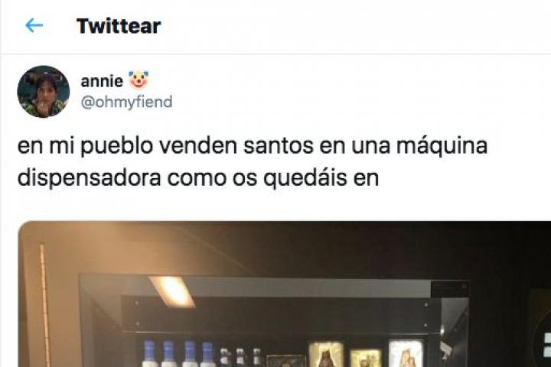551x367 pixels.
Task: Go back using the blue arrow
Action: [34, 26]
